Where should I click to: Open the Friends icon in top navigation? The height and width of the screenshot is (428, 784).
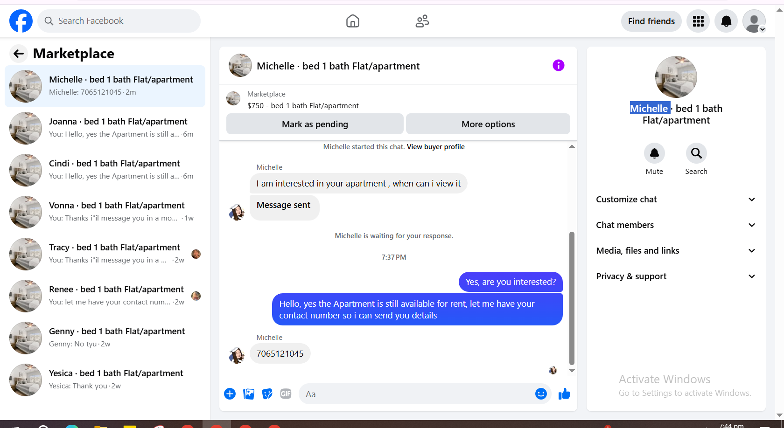(422, 21)
